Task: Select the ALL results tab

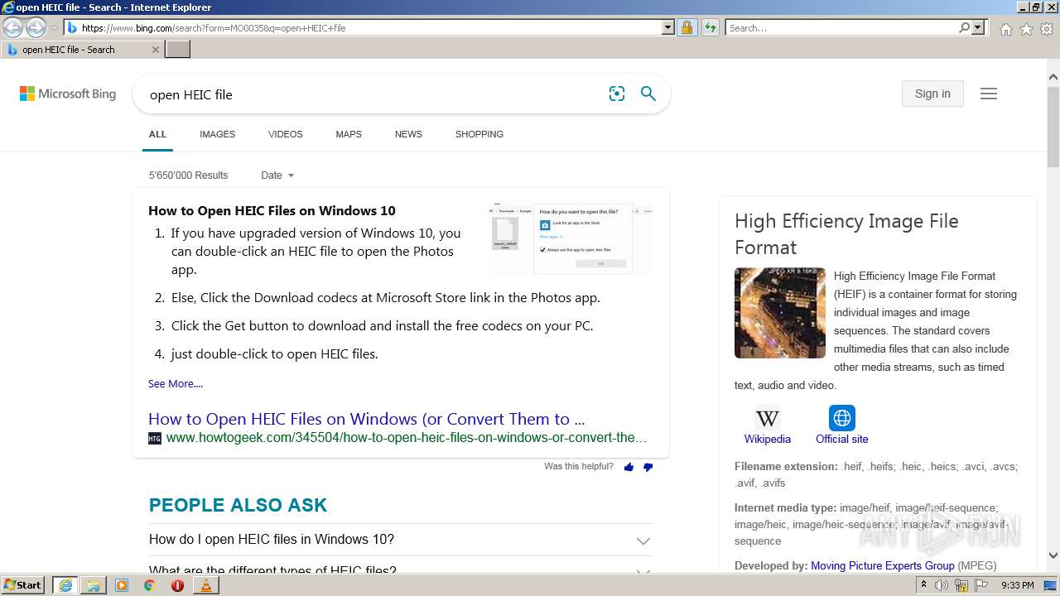Action: pos(157,134)
